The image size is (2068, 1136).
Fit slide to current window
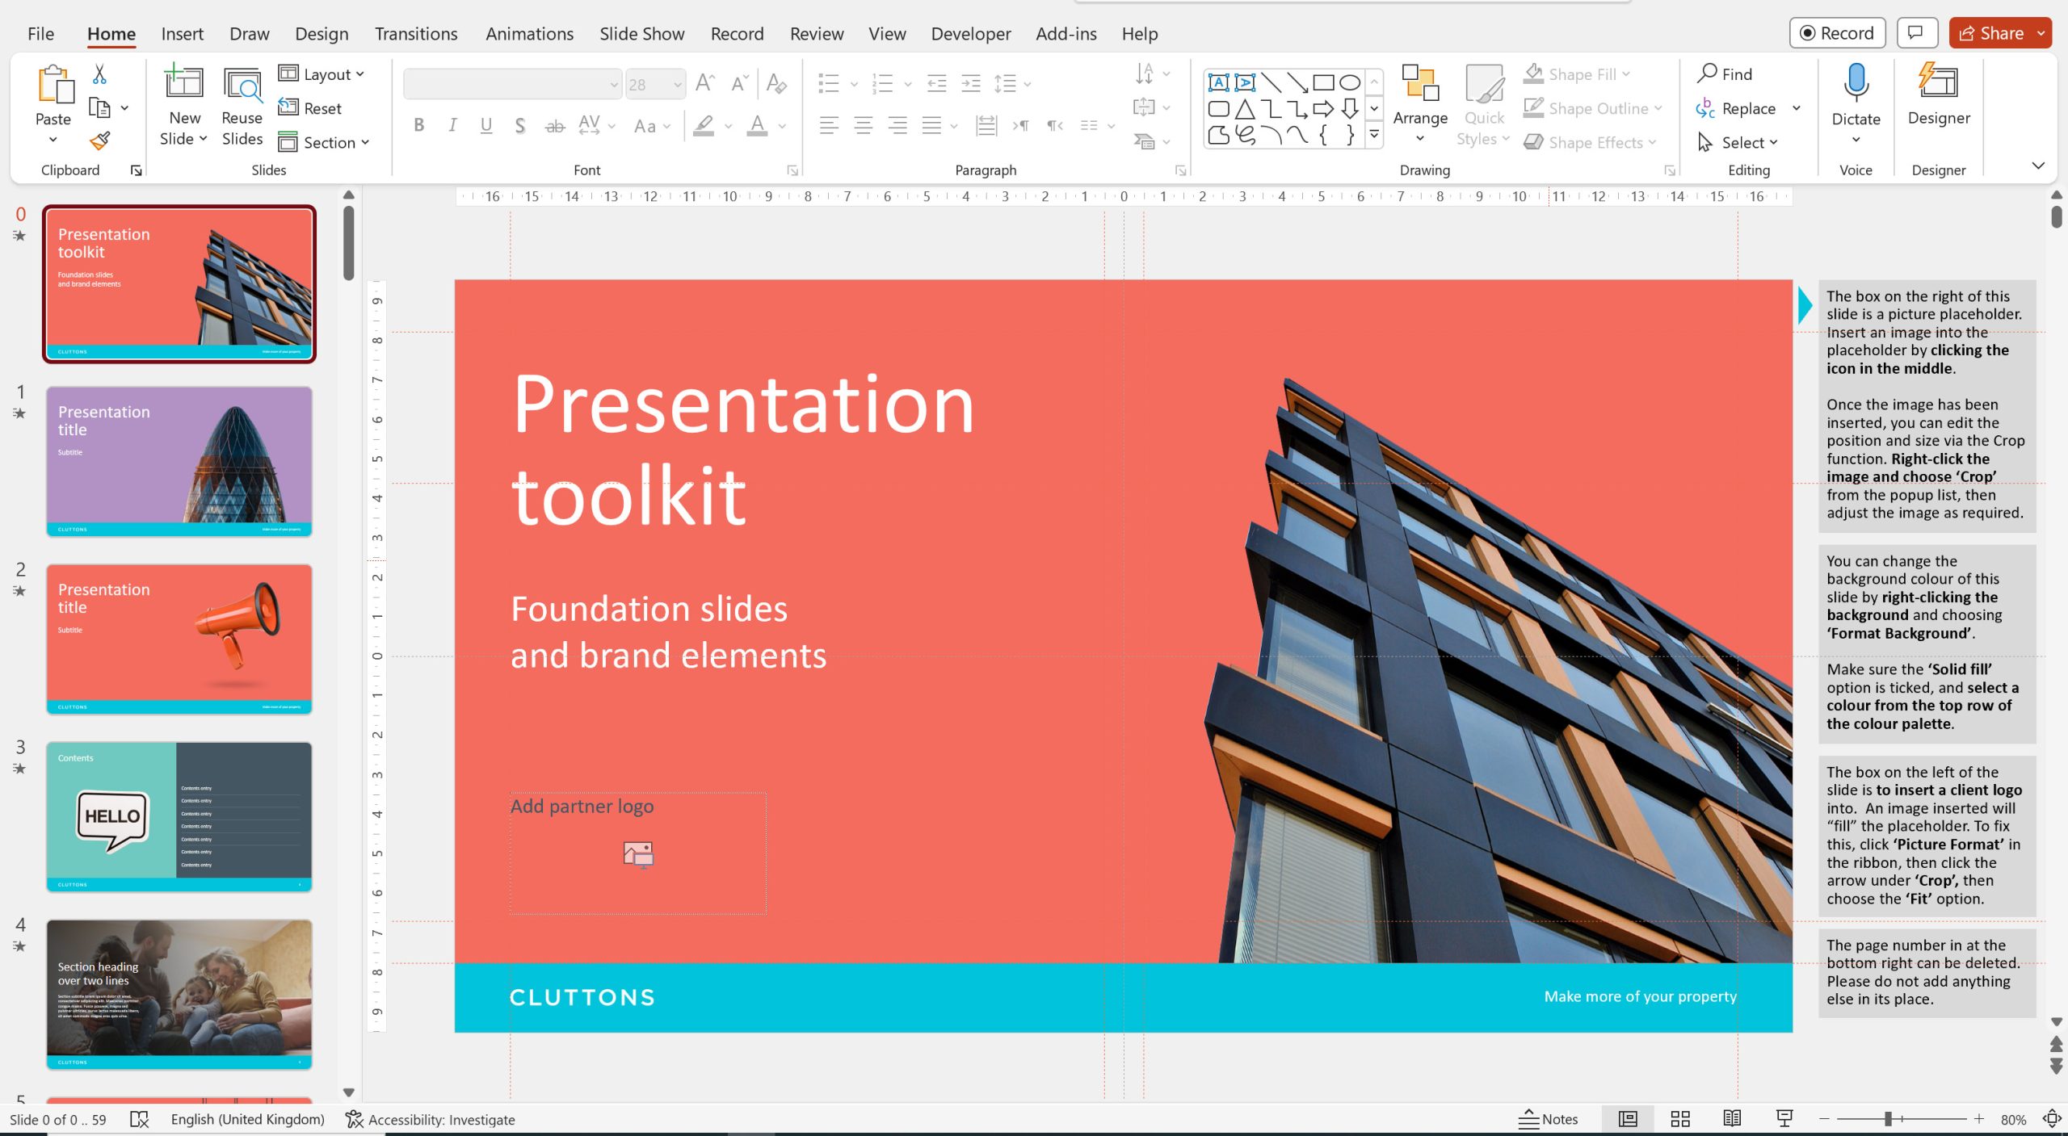[x=2052, y=1118]
